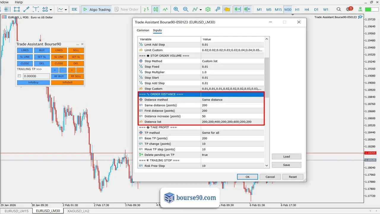Image resolution: width=380 pixels, height=214 pixels.
Task: Switch to the Common tab
Action: tap(143, 30)
